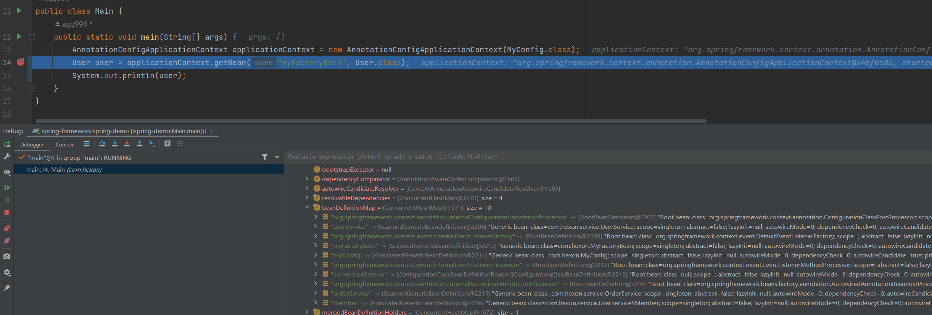Screen dimensions: 932x315
Task: Click the Run to Cursor icon
Action: tap(152, 144)
